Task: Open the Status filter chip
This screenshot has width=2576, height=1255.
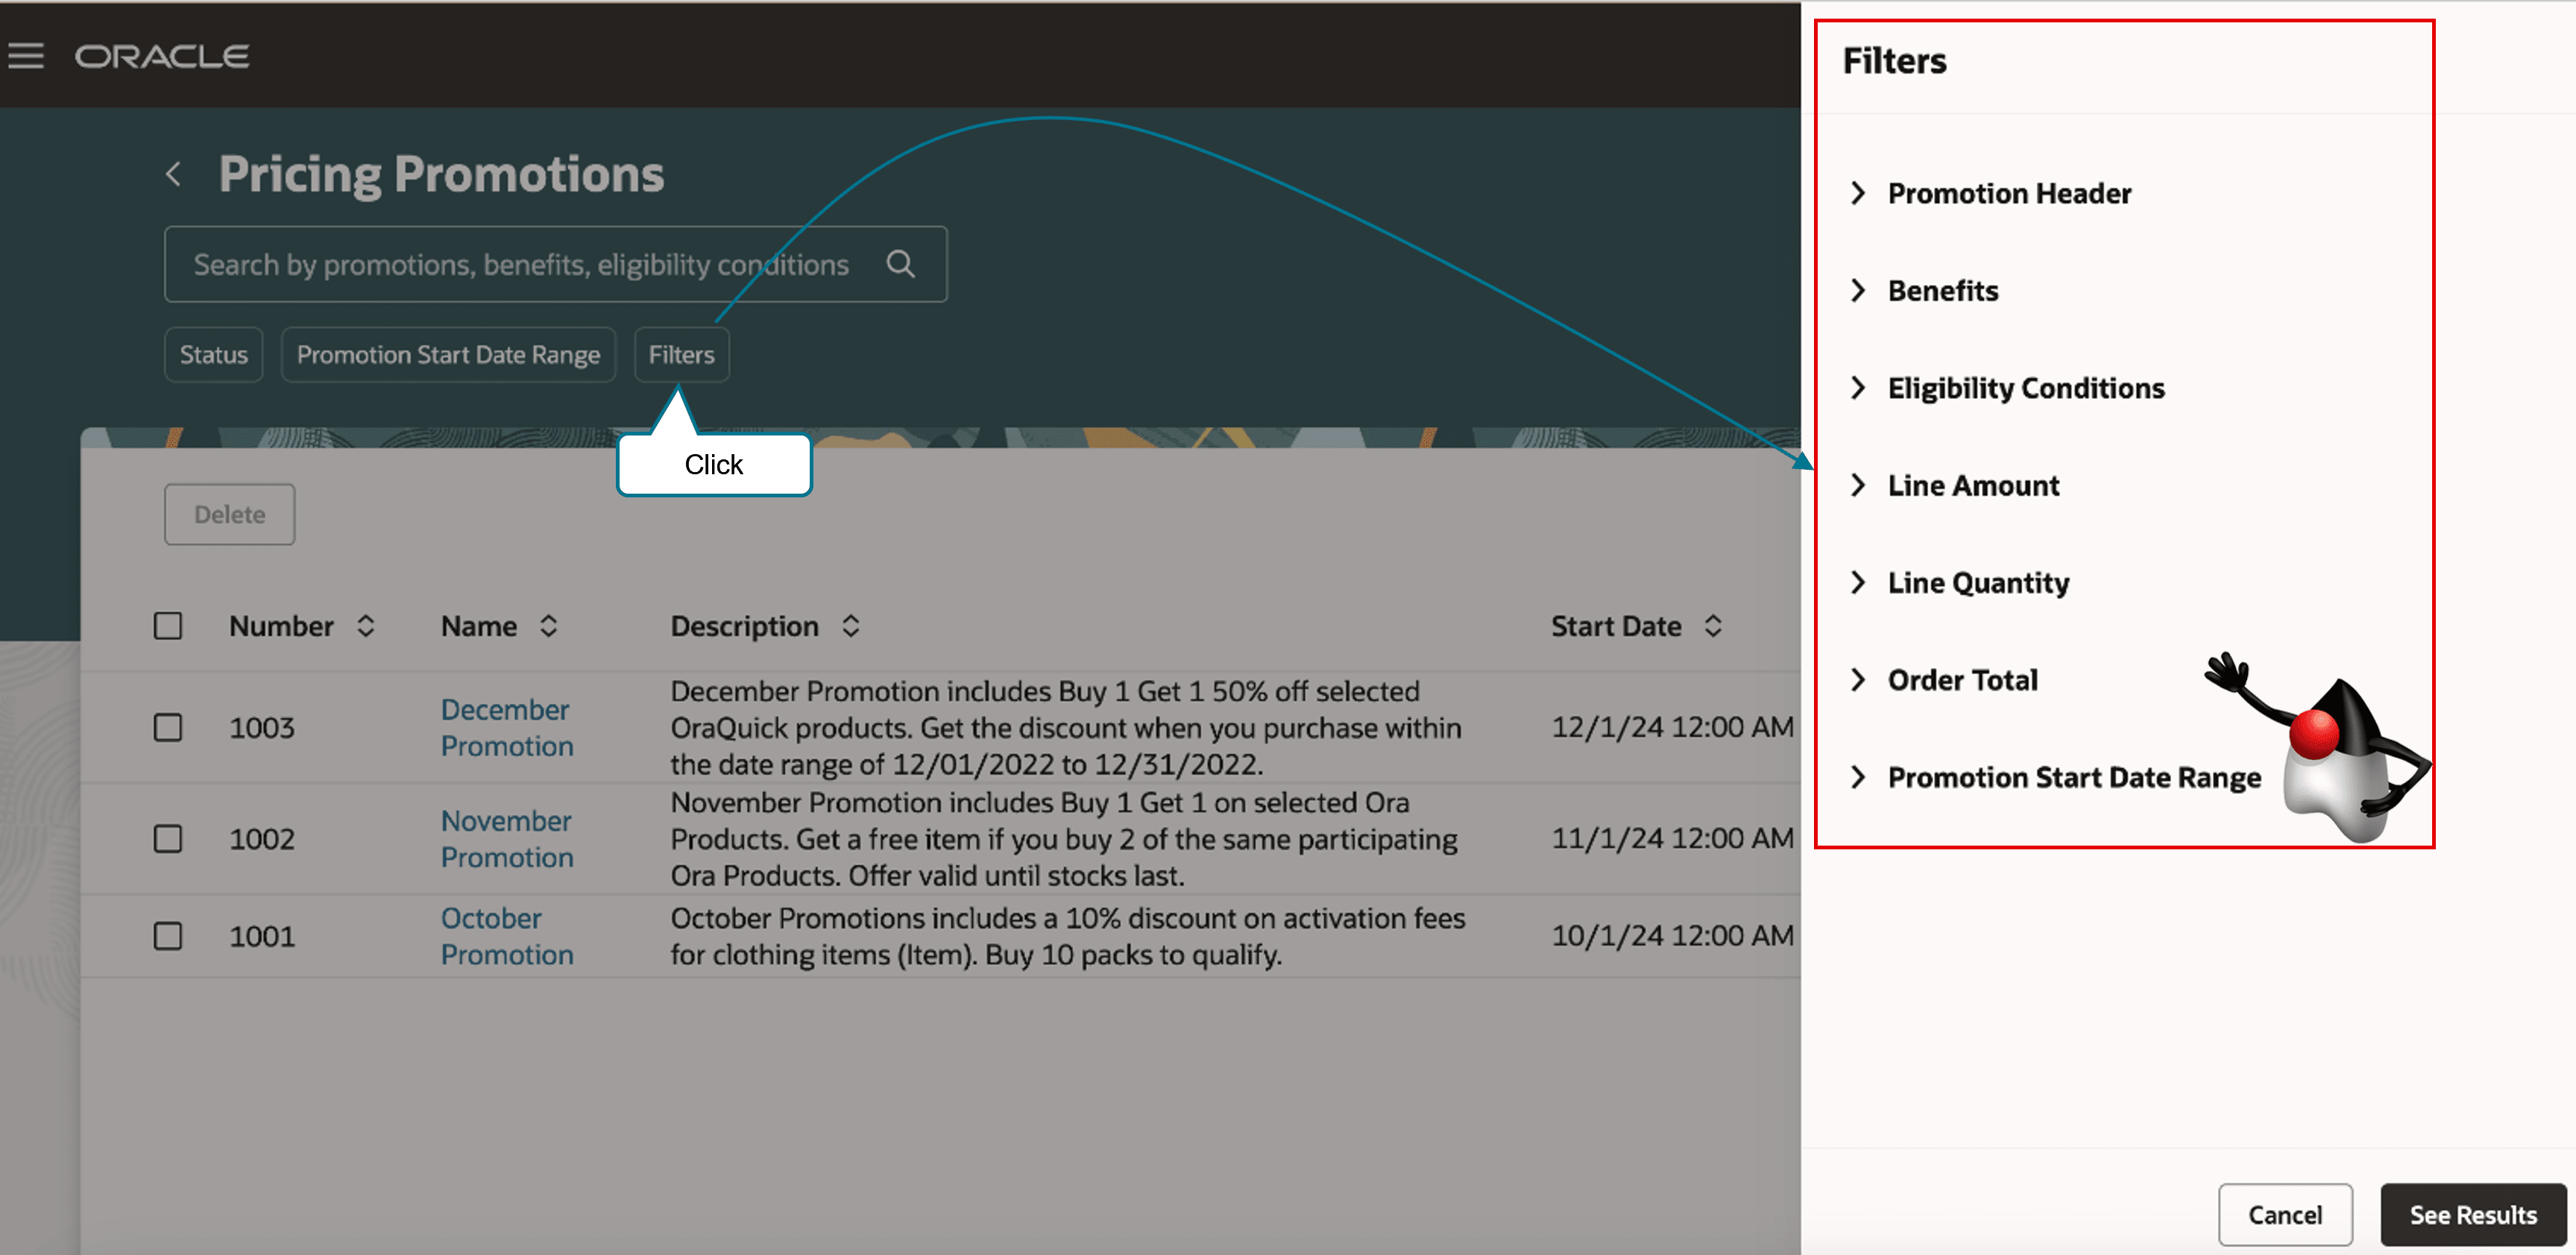Action: (213, 355)
